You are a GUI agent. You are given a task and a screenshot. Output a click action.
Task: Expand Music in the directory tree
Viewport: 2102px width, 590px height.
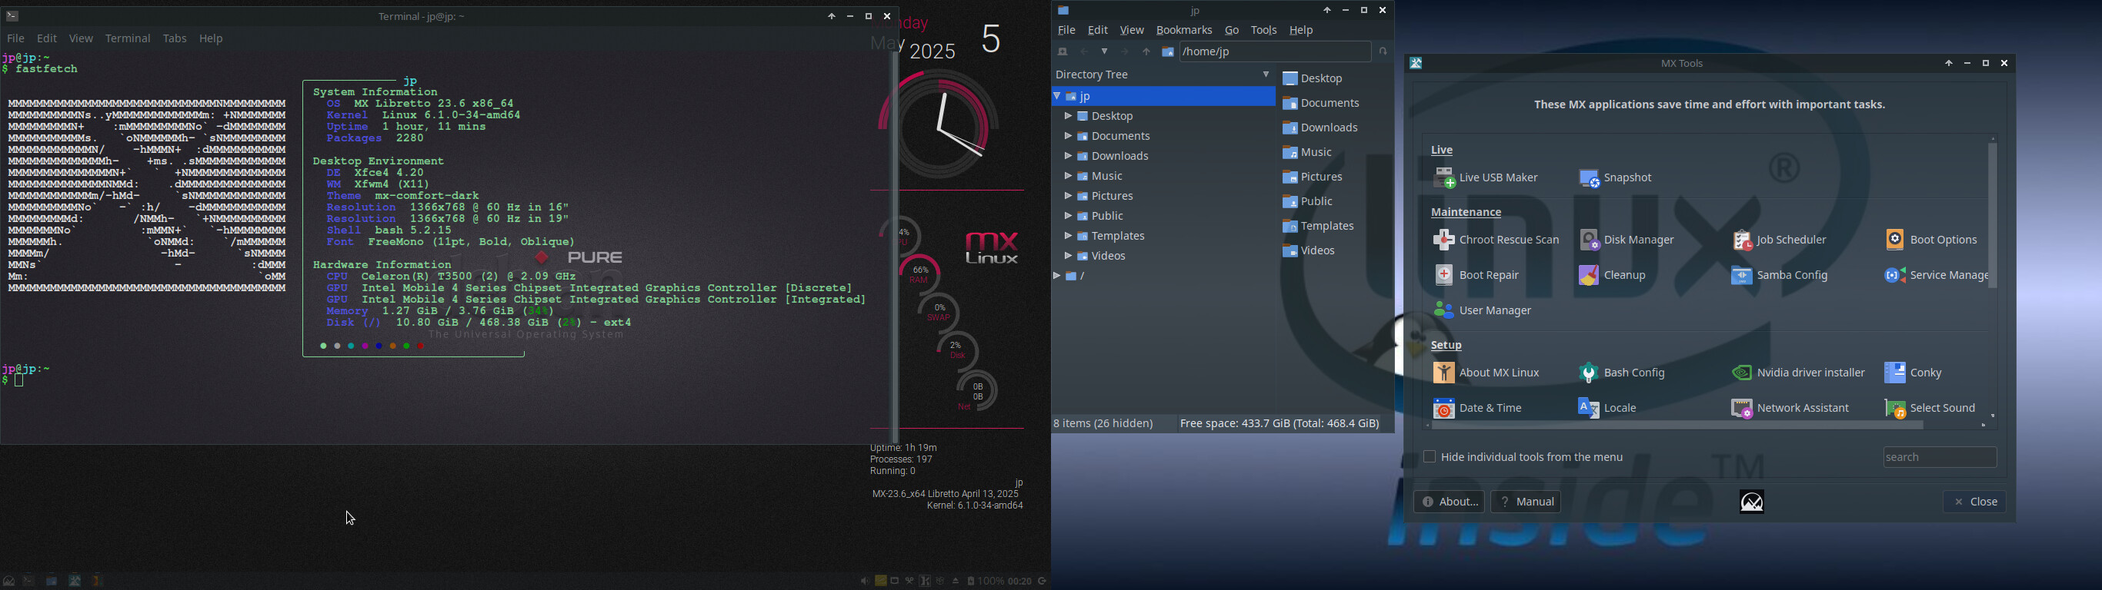pos(1067,176)
